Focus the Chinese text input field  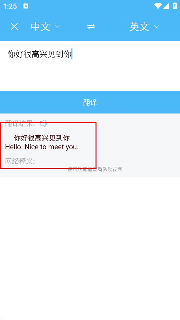(x=90, y=66)
